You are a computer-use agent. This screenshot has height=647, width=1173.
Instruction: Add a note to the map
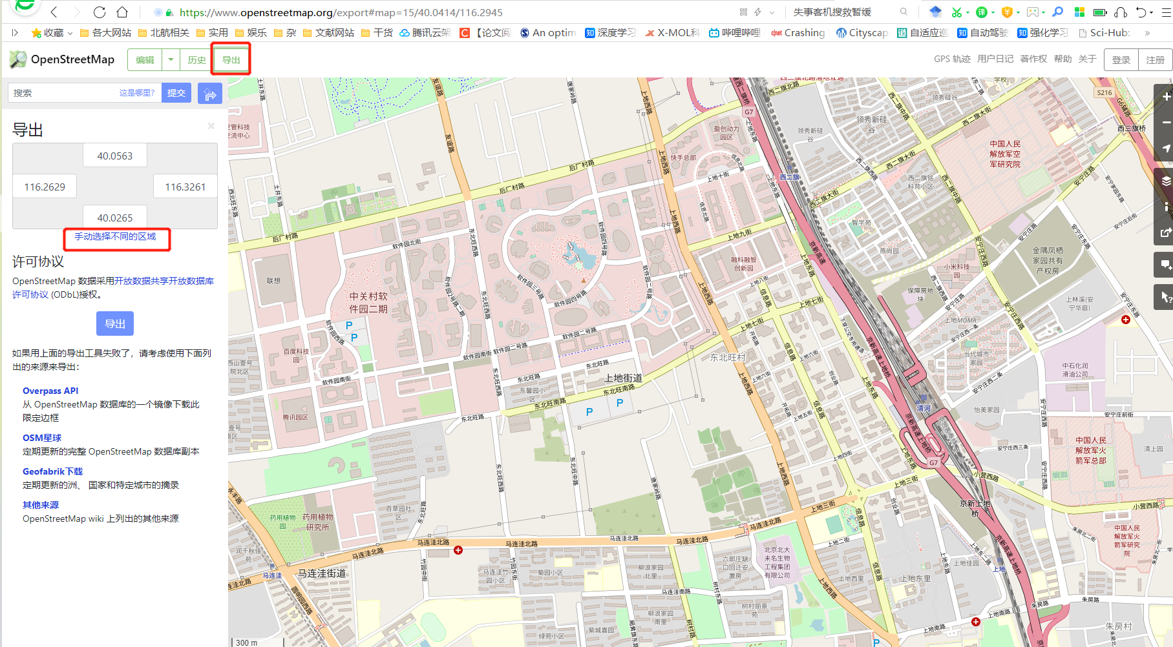coord(1164,264)
